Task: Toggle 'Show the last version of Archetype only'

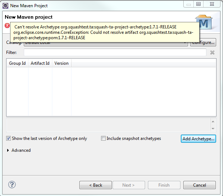Action: coord(8,138)
